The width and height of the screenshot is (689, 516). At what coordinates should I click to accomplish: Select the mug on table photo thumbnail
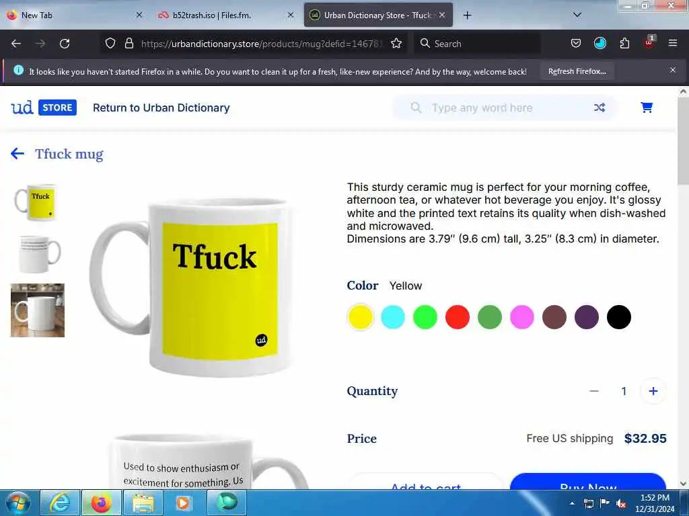(38, 310)
